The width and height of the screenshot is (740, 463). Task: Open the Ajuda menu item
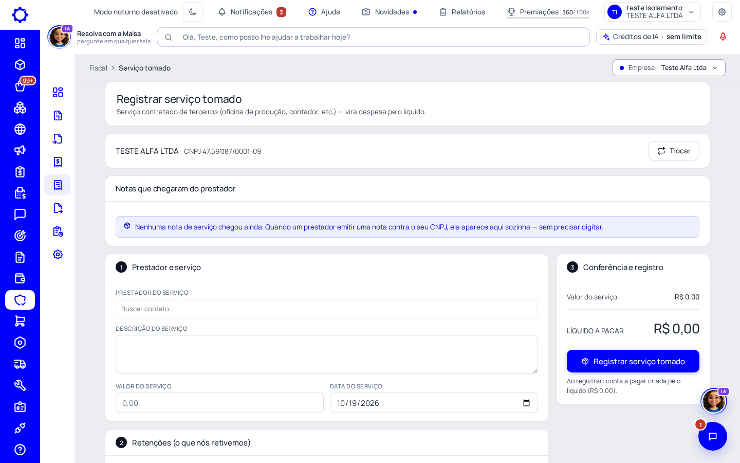pos(324,12)
